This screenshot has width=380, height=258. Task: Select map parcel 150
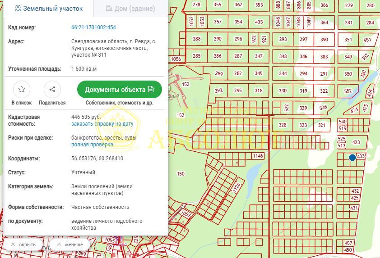point(181,174)
